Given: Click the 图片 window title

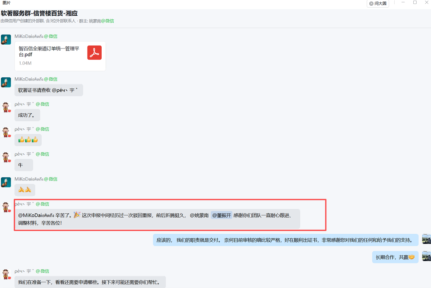Looking at the screenshot, I should coord(7,3).
